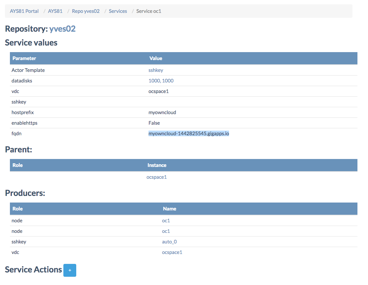Go to the AYS81 breadcrumb
This screenshot has width=368, height=285.
coord(55,11)
